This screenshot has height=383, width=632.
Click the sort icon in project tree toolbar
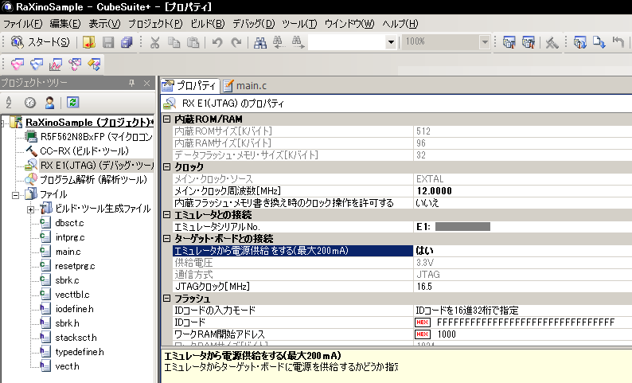click(9, 103)
